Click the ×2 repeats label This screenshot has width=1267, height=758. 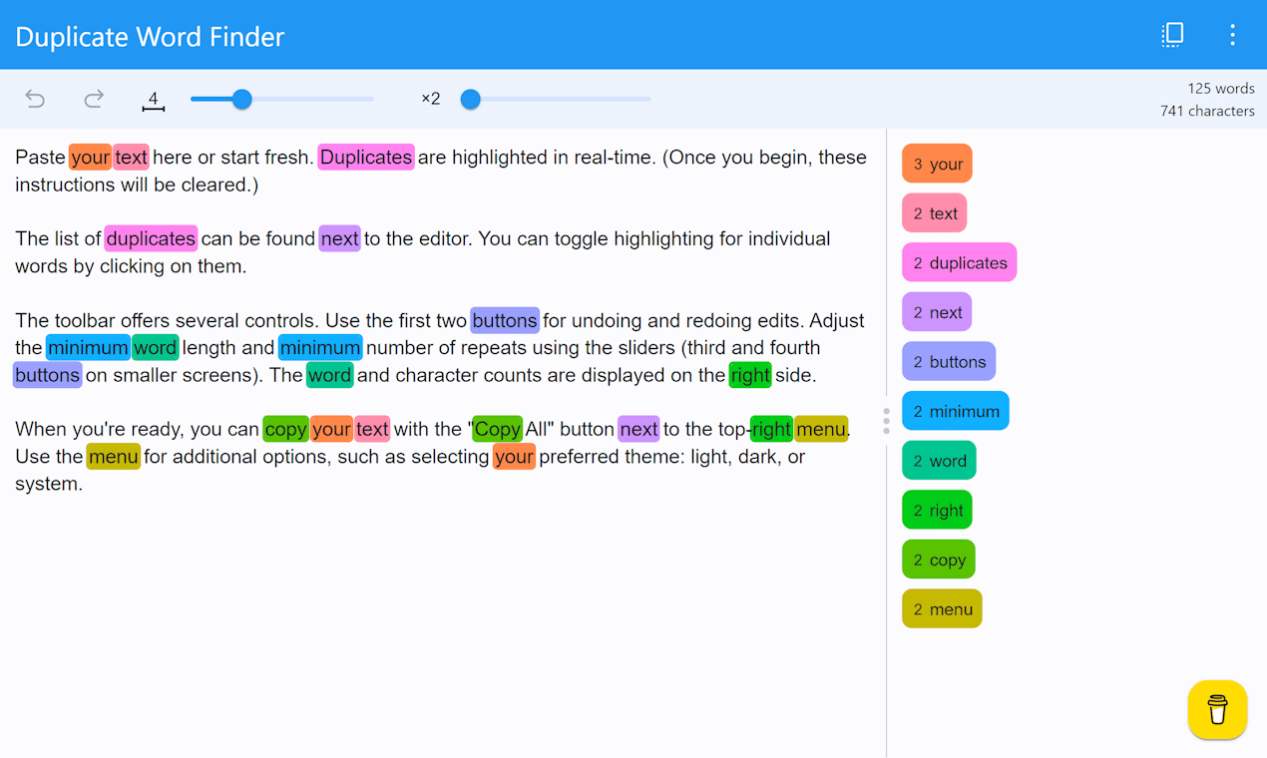(431, 99)
